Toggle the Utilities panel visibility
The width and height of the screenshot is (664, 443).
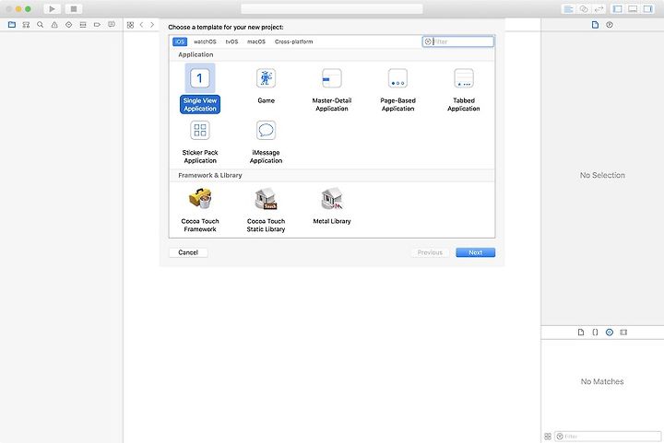click(648, 9)
